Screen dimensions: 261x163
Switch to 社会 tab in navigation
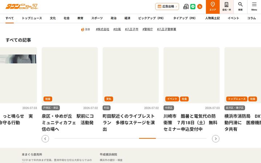pos(67,18)
